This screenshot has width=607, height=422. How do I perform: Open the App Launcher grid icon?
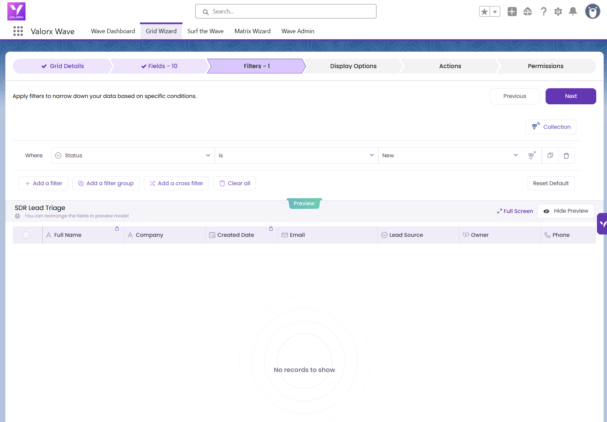pos(18,31)
